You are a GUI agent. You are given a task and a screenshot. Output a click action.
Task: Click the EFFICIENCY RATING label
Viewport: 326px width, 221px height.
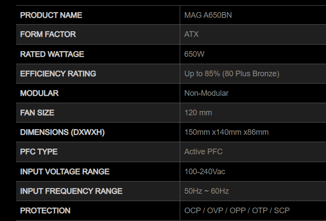click(58, 74)
